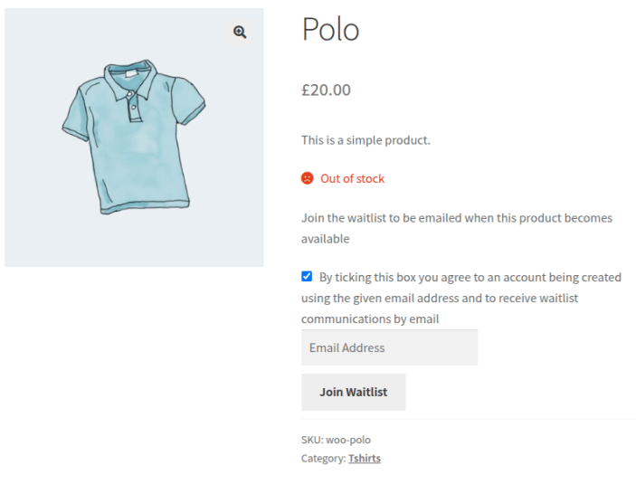Click the SKU woo-polo text
This screenshot has width=636, height=494.
[336, 440]
